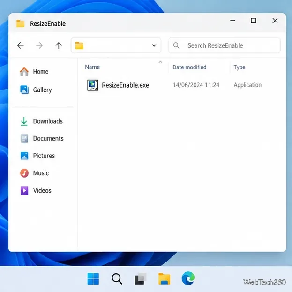292x292 pixels.
Task: Go back with the left arrow button
Action: point(21,45)
